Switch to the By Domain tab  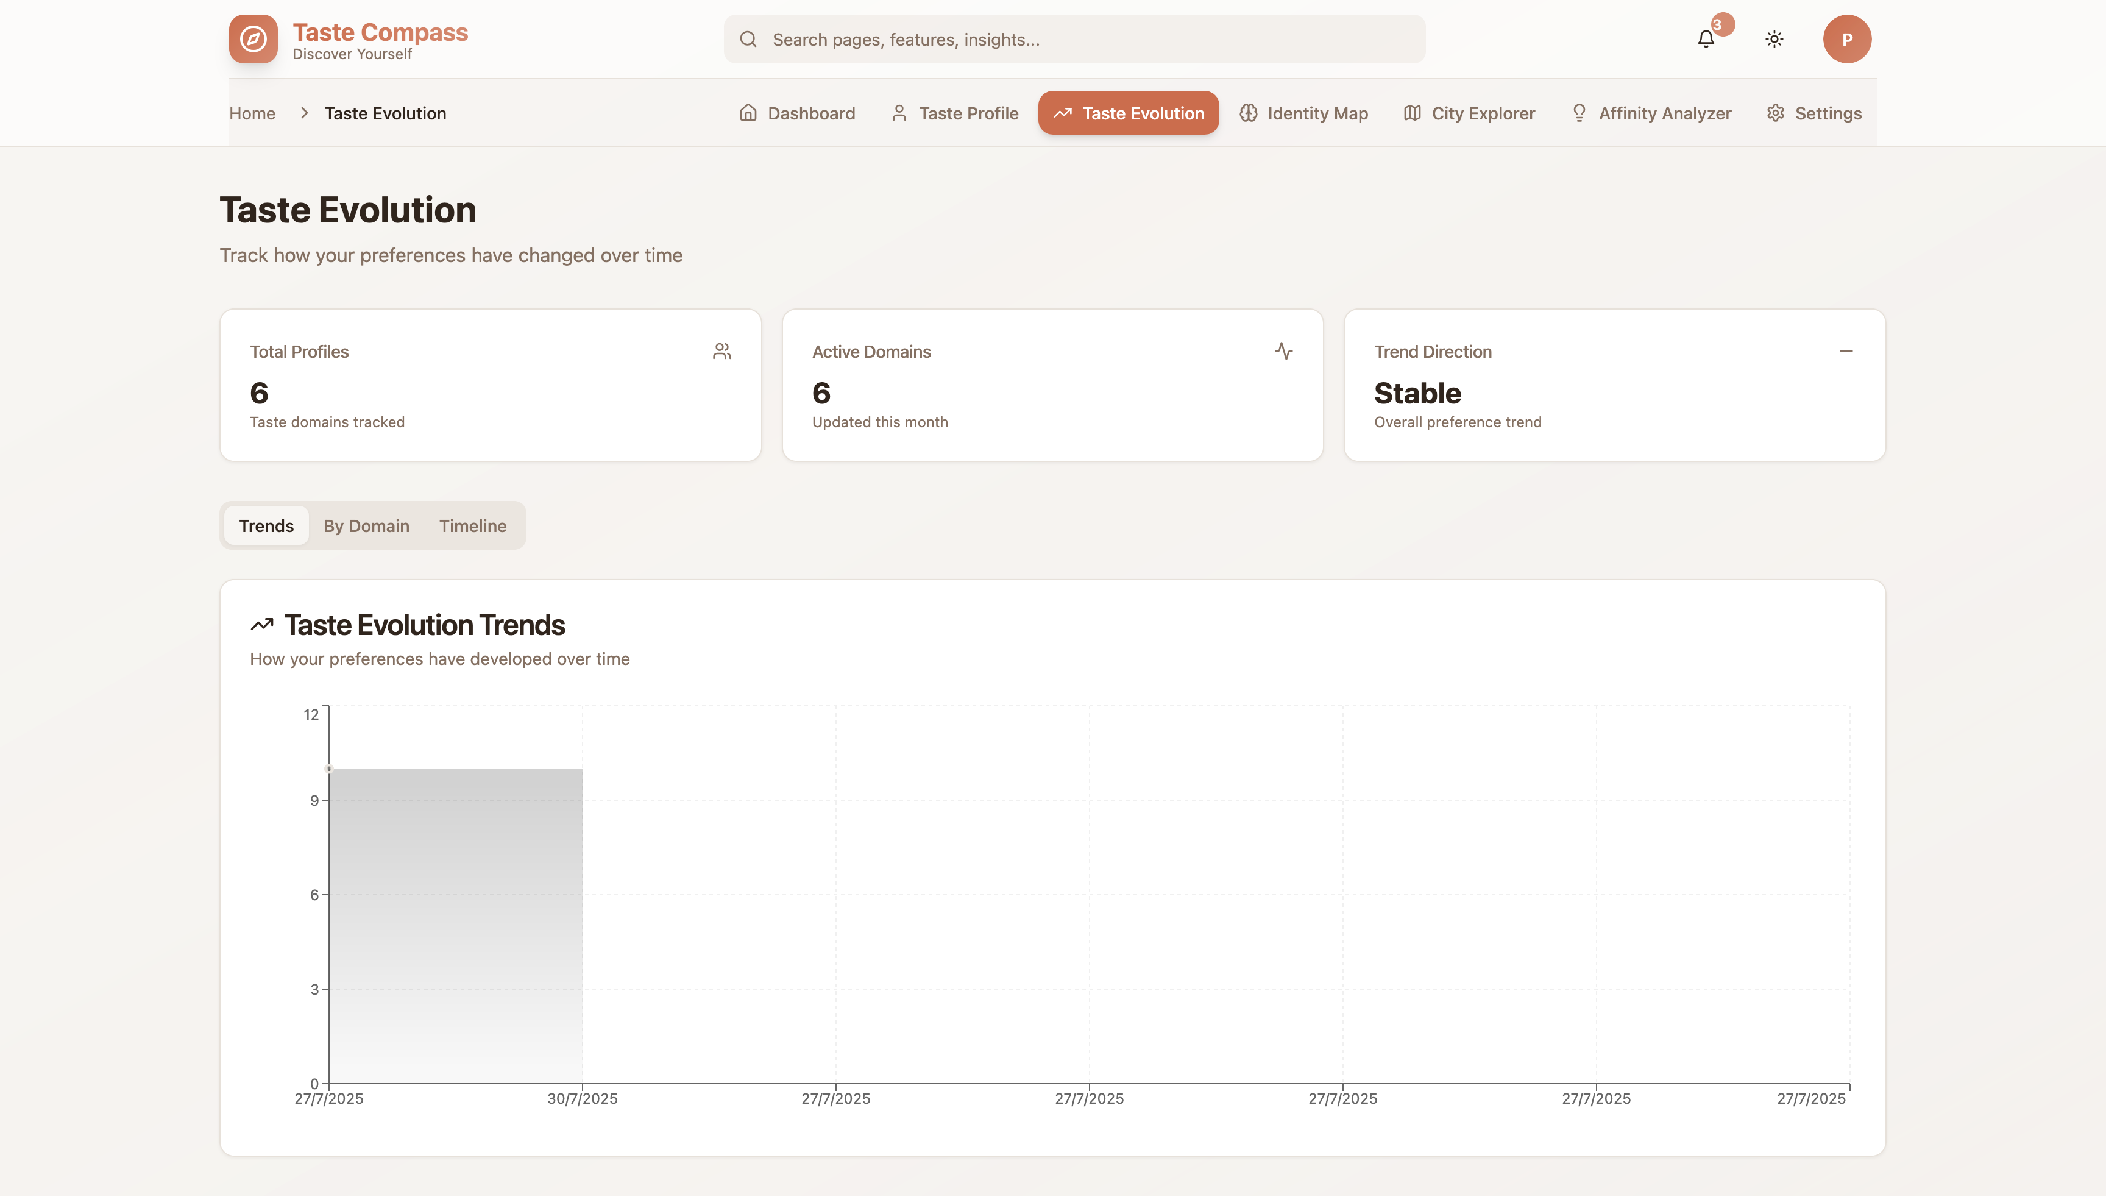coord(366,526)
